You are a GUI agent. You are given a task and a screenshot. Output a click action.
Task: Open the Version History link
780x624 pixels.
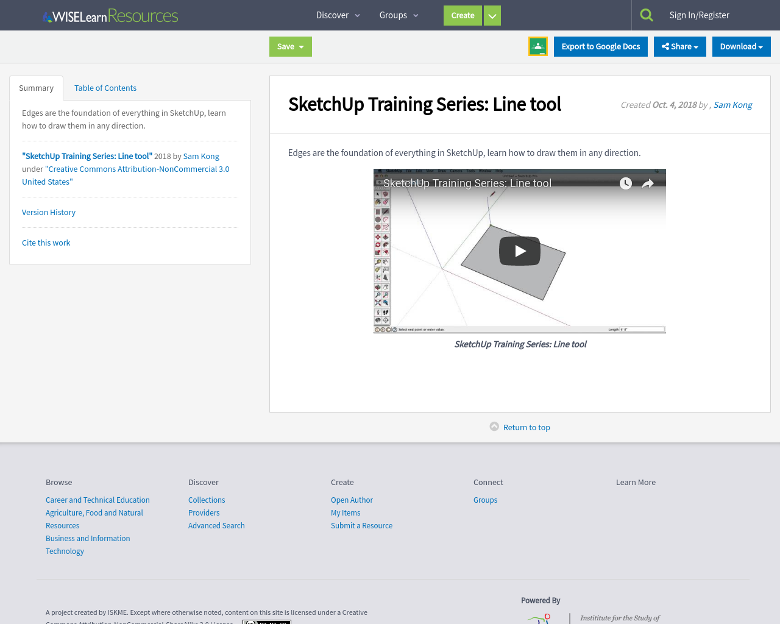tap(48, 211)
